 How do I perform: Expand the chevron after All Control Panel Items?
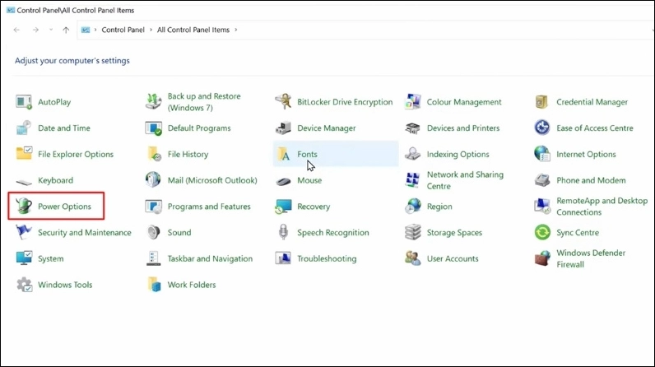(237, 30)
